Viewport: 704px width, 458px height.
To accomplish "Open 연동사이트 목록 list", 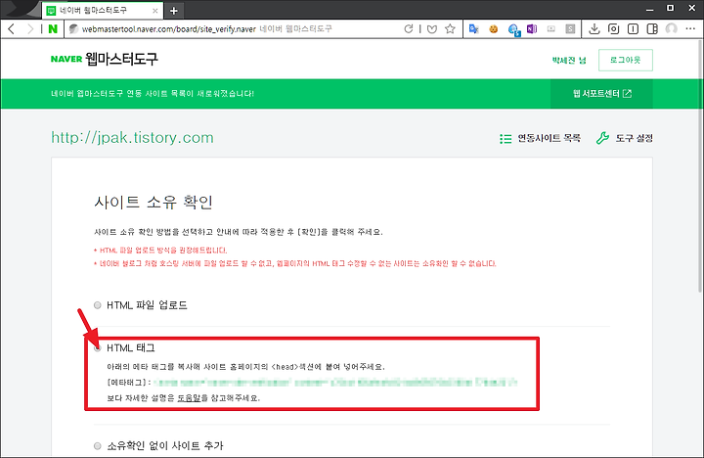I will click(540, 138).
